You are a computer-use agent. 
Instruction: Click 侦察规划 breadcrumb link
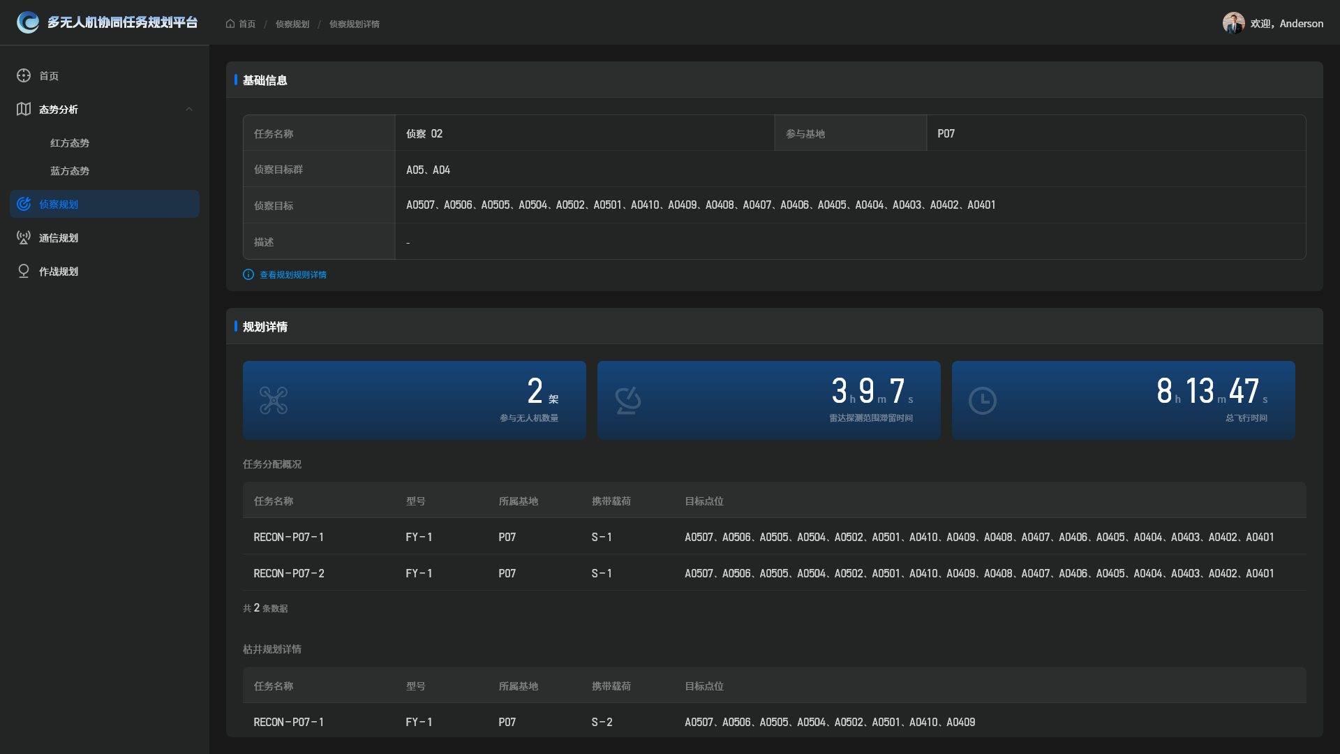[292, 24]
